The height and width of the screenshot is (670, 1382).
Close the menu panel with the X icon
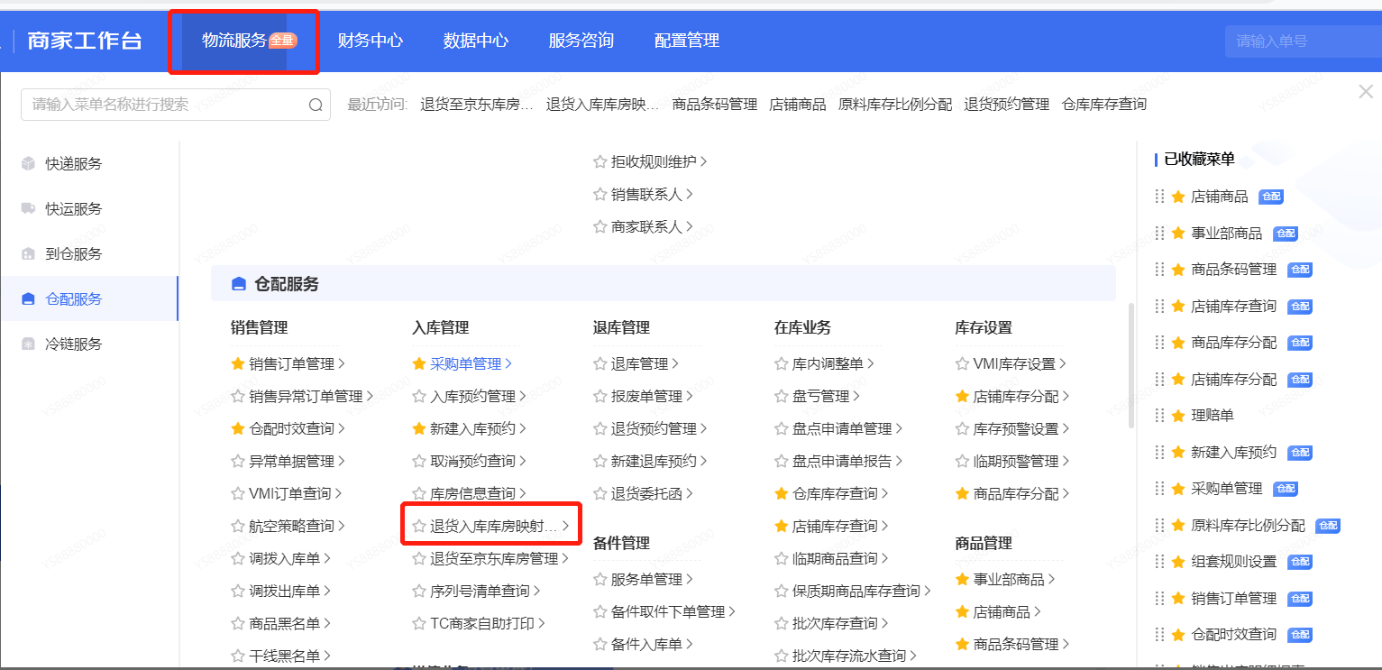click(1366, 91)
